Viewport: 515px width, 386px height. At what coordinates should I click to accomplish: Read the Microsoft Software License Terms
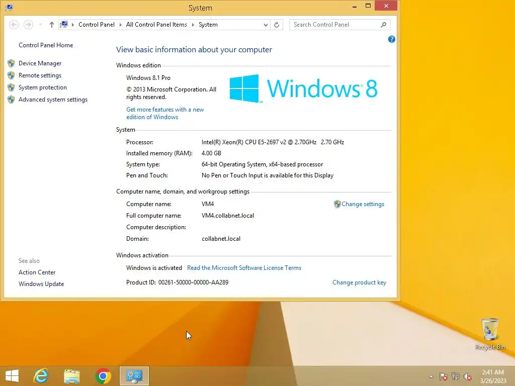click(244, 268)
